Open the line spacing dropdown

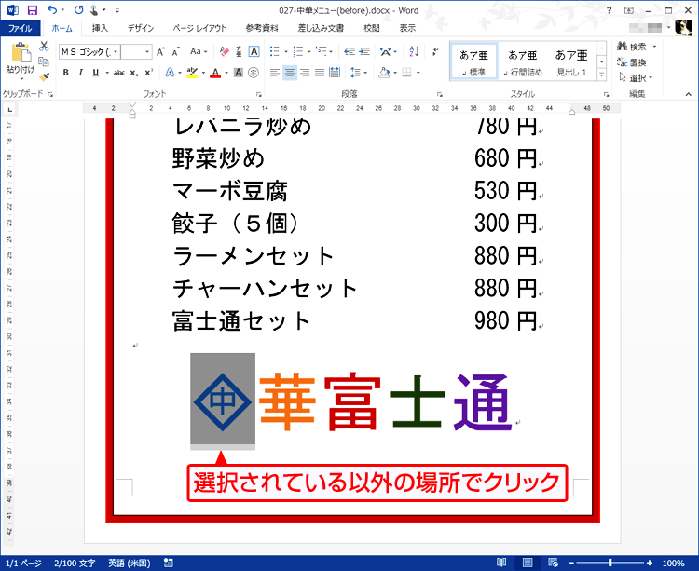(x=359, y=73)
